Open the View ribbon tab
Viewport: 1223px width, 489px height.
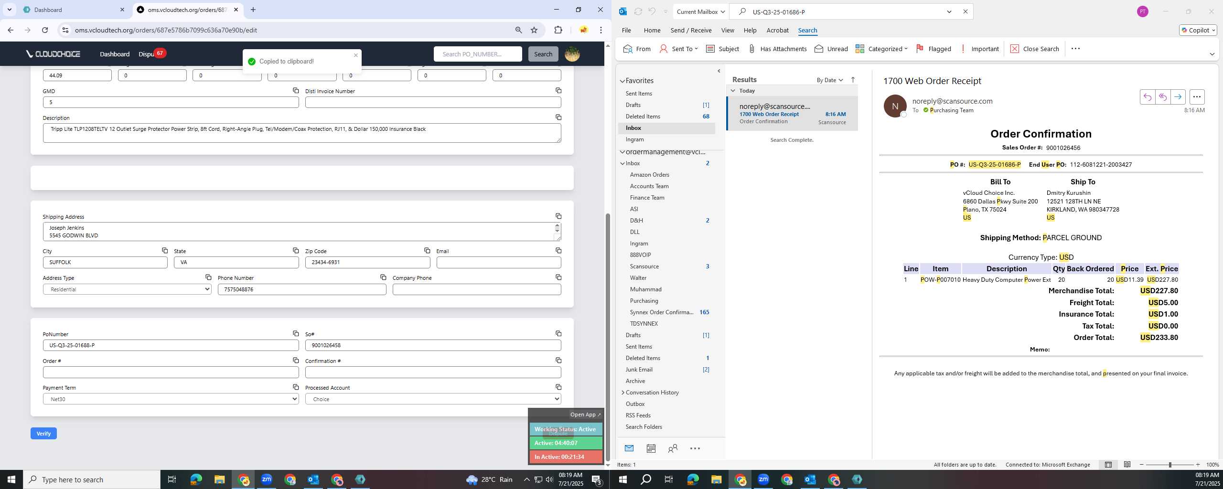tap(728, 30)
